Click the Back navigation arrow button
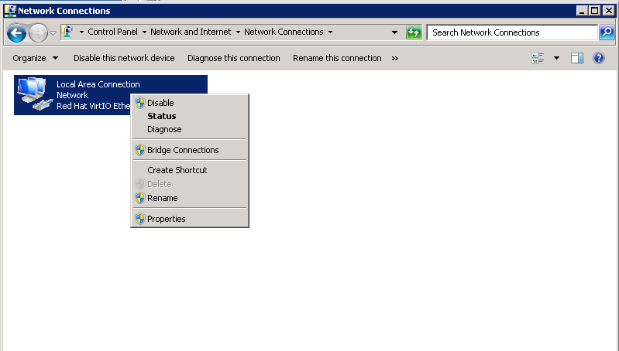Image resolution: width=619 pixels, height=351 pixels. tap(16, 32)
